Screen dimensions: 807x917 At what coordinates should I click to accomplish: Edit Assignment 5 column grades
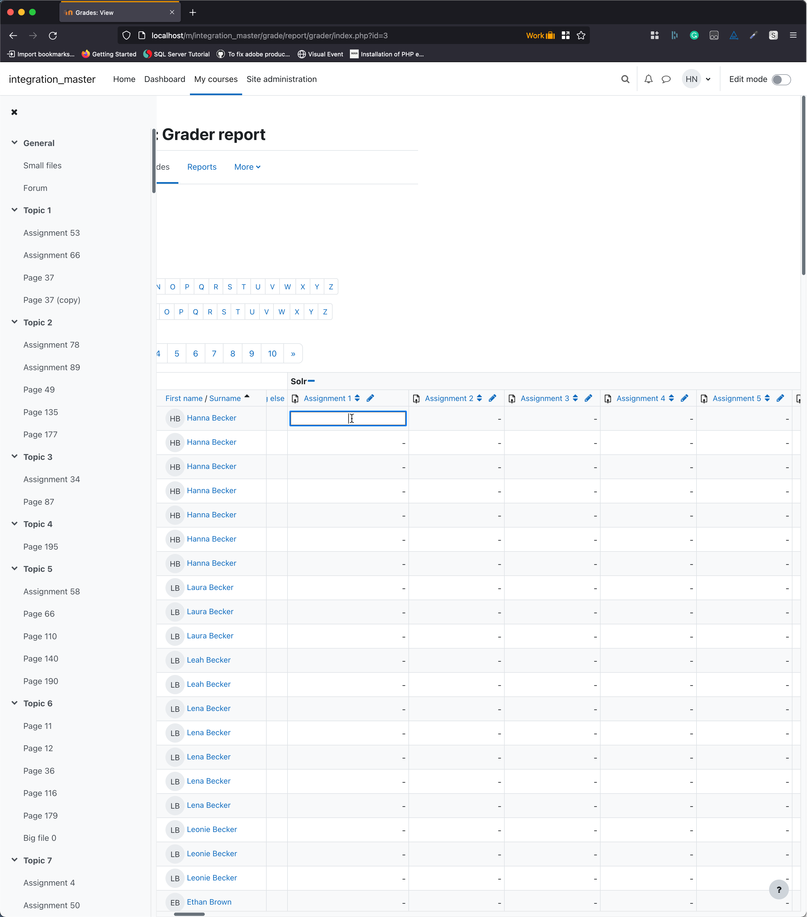780,398
